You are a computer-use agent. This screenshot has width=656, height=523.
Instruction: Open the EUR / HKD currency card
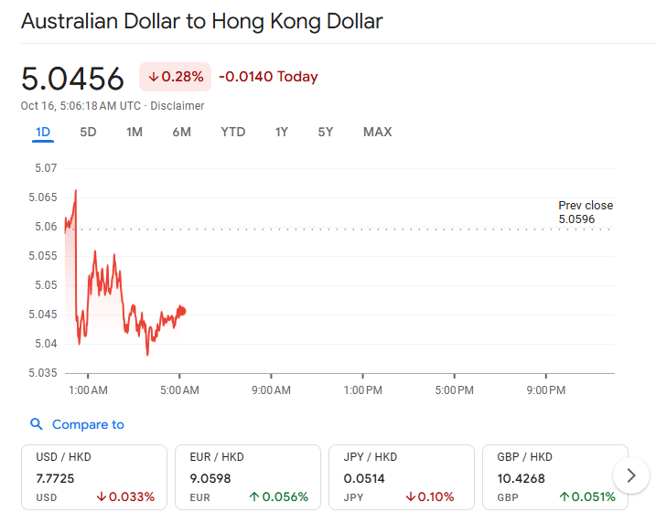pyautogui.click(x=248, y=476)
